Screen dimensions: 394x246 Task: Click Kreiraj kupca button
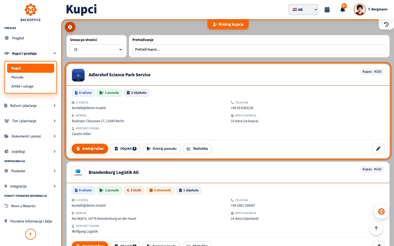tap(228, 24)
